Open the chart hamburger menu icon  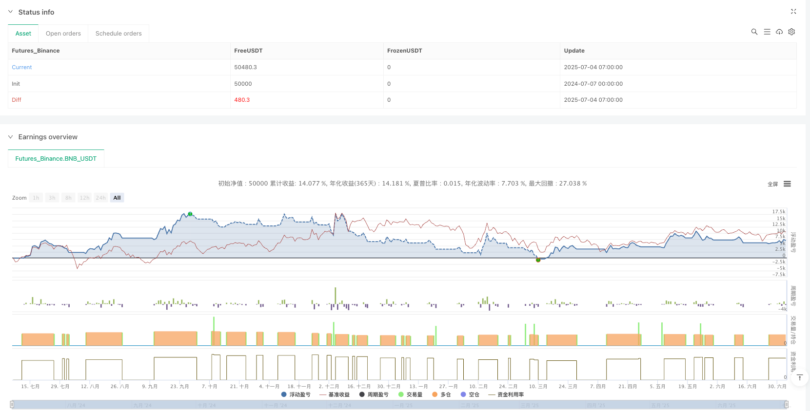787,184
